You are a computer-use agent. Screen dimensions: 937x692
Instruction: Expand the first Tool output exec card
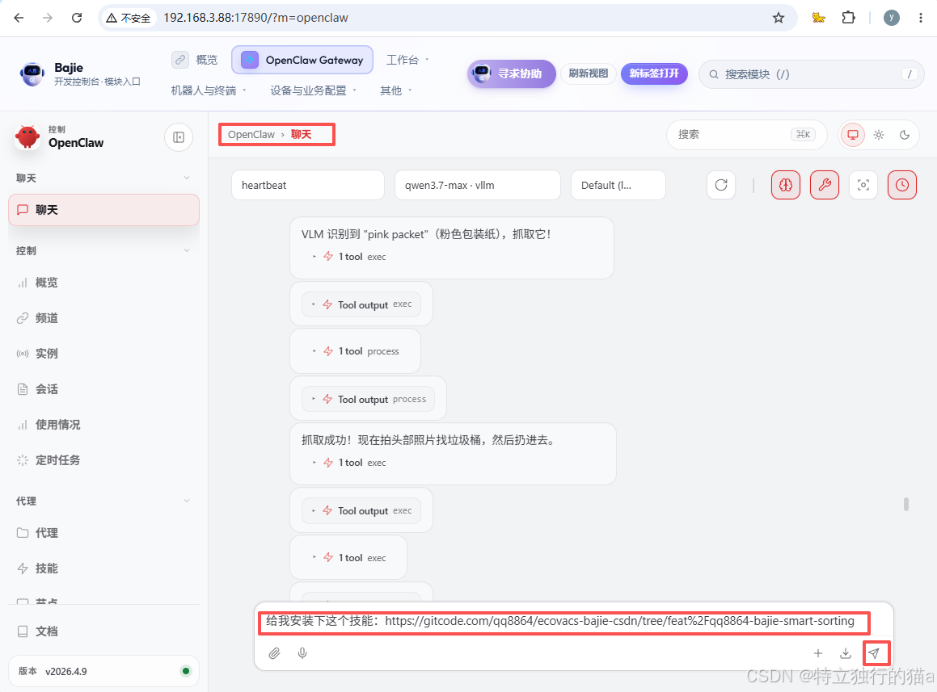click(x=361, y=304)
